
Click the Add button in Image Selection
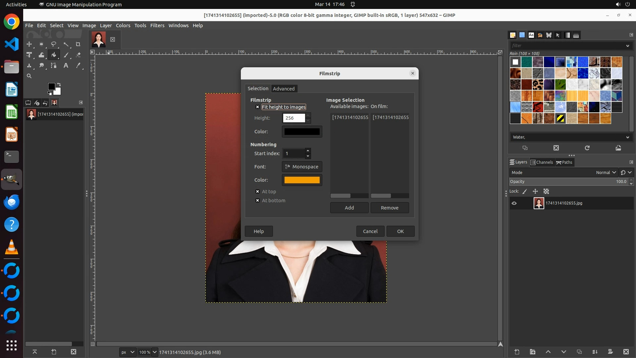349,208
